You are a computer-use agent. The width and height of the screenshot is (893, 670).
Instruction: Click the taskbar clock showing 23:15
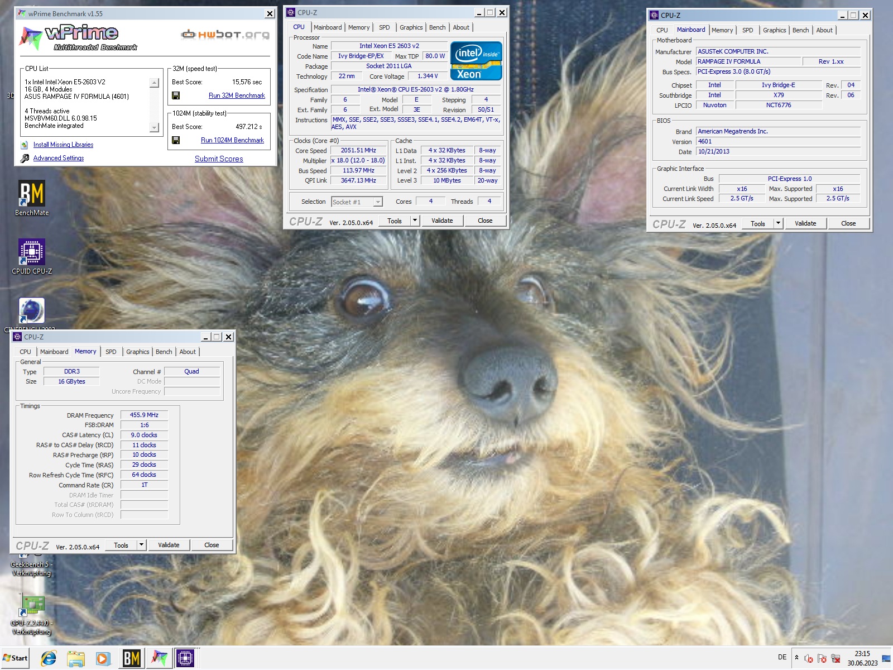pyautogui.click(x=862, y=658)
